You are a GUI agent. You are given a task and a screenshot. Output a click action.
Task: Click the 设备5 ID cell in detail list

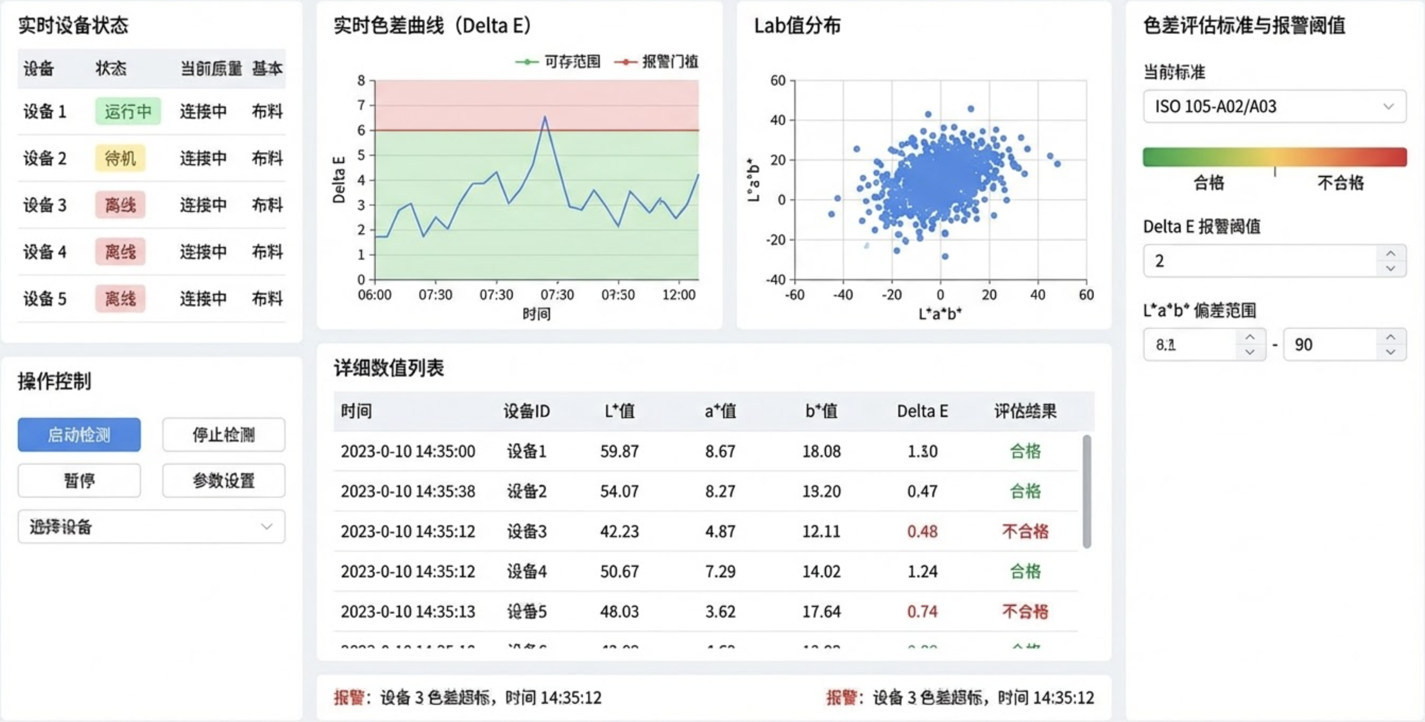coord(527,611)
